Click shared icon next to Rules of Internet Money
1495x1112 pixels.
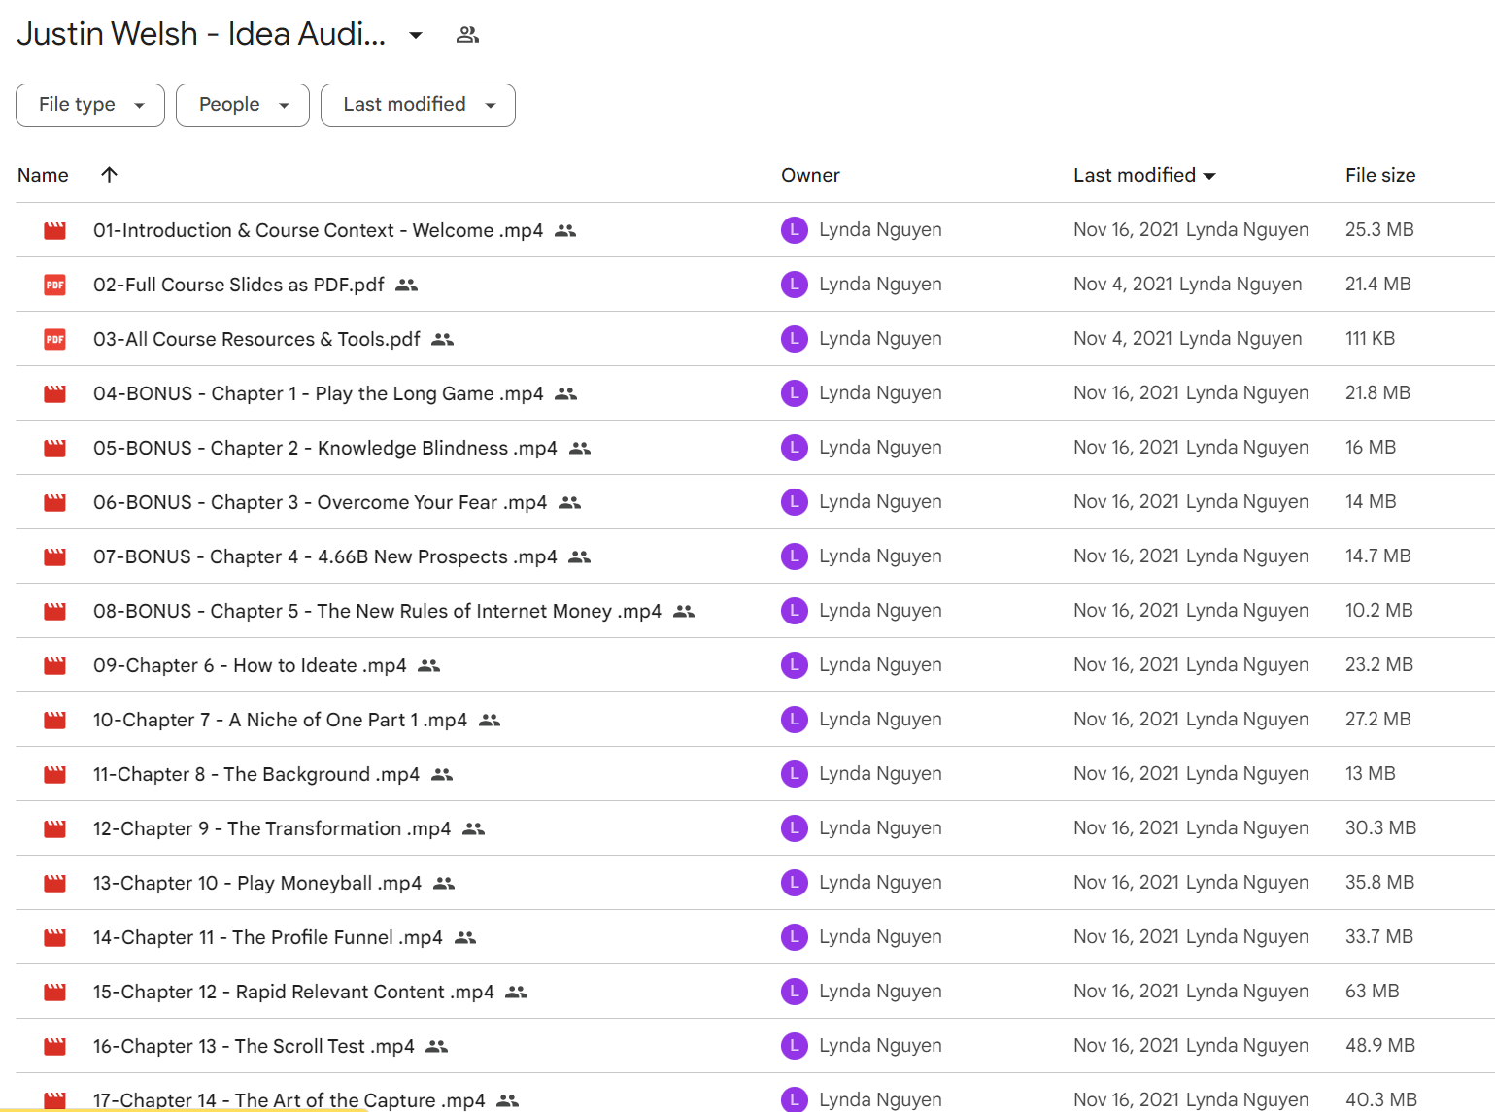[684, 612]
